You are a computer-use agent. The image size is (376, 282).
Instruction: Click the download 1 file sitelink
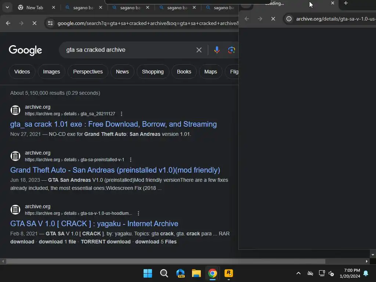coord(57,242)
